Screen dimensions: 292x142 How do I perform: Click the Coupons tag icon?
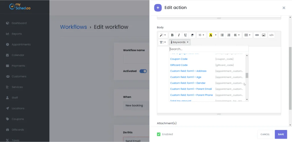[x=7, y=119]
